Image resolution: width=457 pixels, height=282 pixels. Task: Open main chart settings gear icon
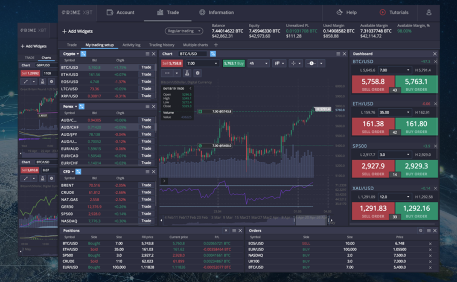pos(198,73)
